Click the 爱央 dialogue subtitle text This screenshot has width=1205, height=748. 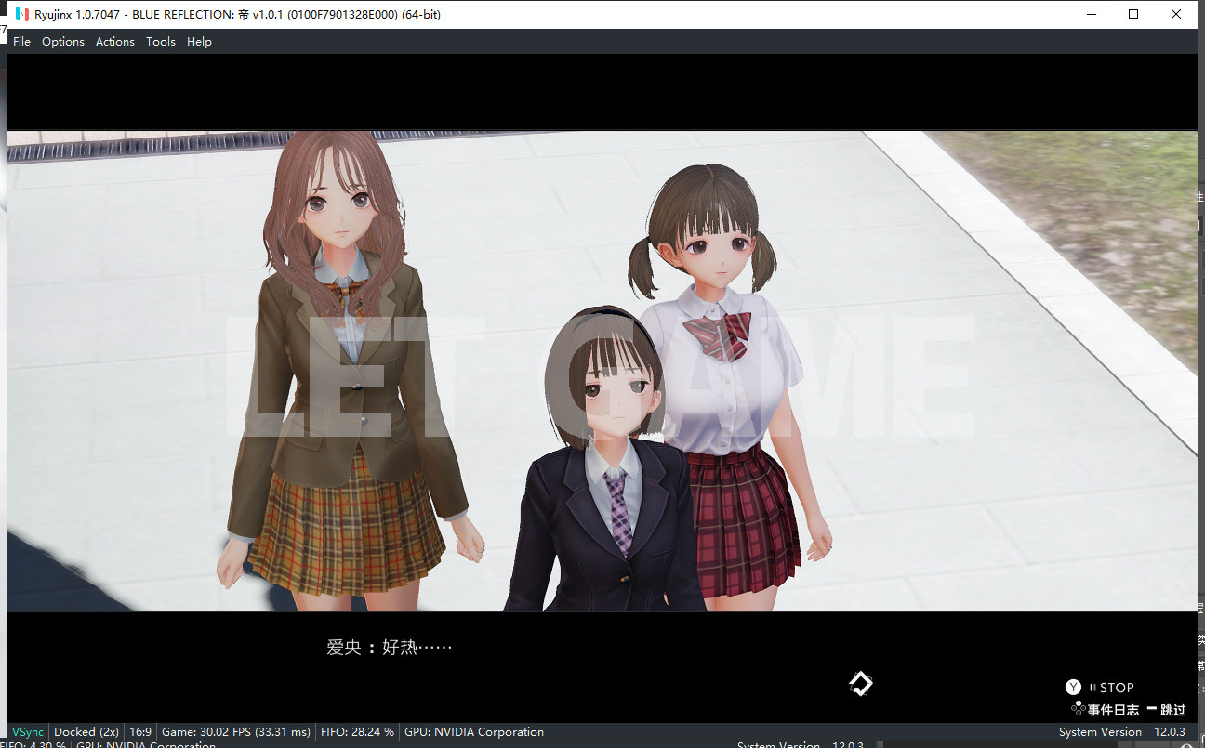point(390,648)
